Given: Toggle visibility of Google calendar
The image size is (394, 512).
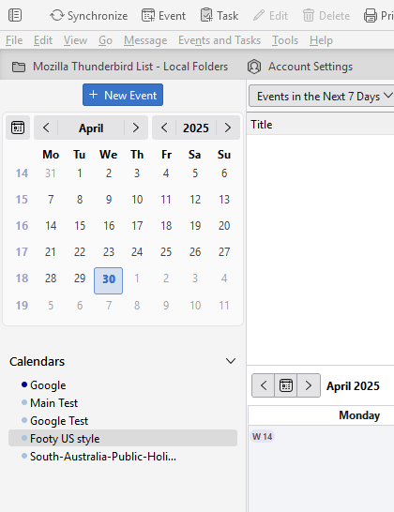Looking at the screenshot, I should tap(24, 384).
